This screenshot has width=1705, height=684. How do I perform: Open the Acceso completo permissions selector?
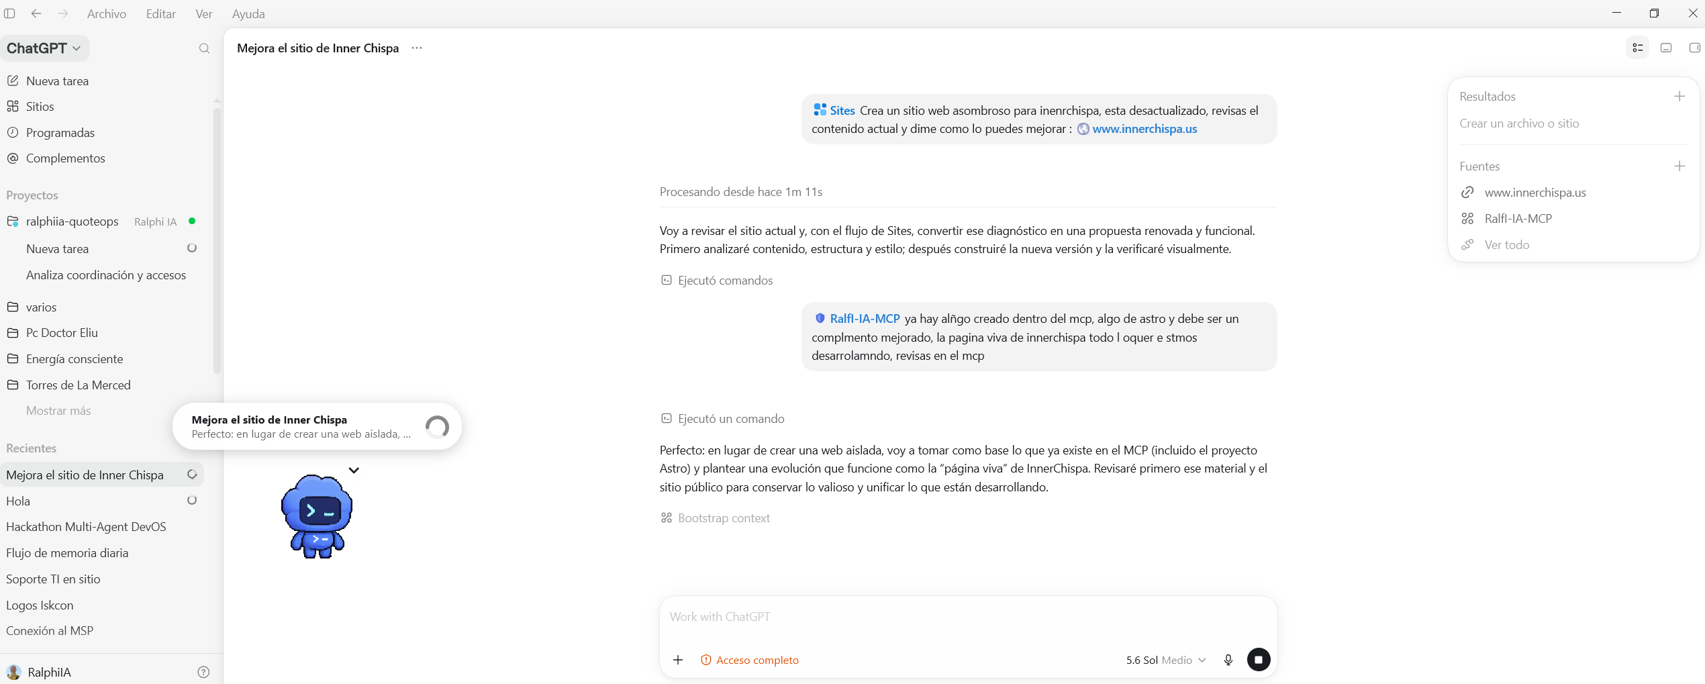[749, 660]
